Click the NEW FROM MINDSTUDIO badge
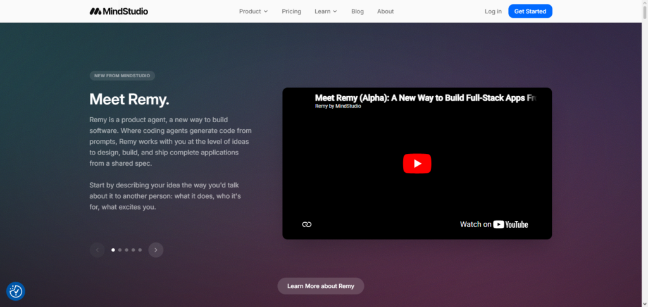This screenshot has width=648, height=307. (x=122, y=75)
